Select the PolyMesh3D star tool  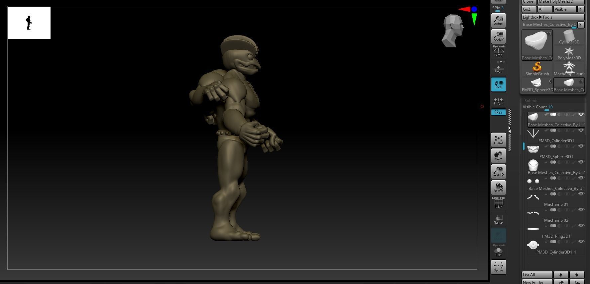(x=569, y=53)
